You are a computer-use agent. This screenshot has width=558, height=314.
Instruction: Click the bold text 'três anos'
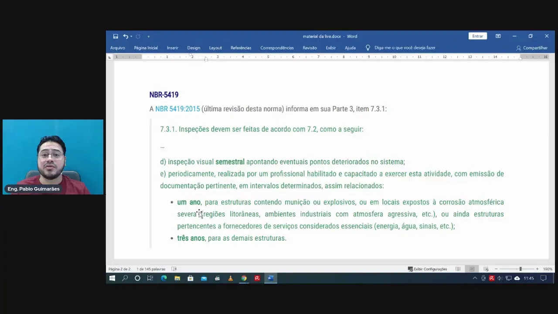[191, 238]
